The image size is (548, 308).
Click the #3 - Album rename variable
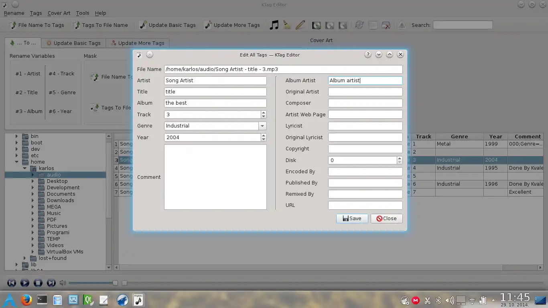click(x=29, y=111)
